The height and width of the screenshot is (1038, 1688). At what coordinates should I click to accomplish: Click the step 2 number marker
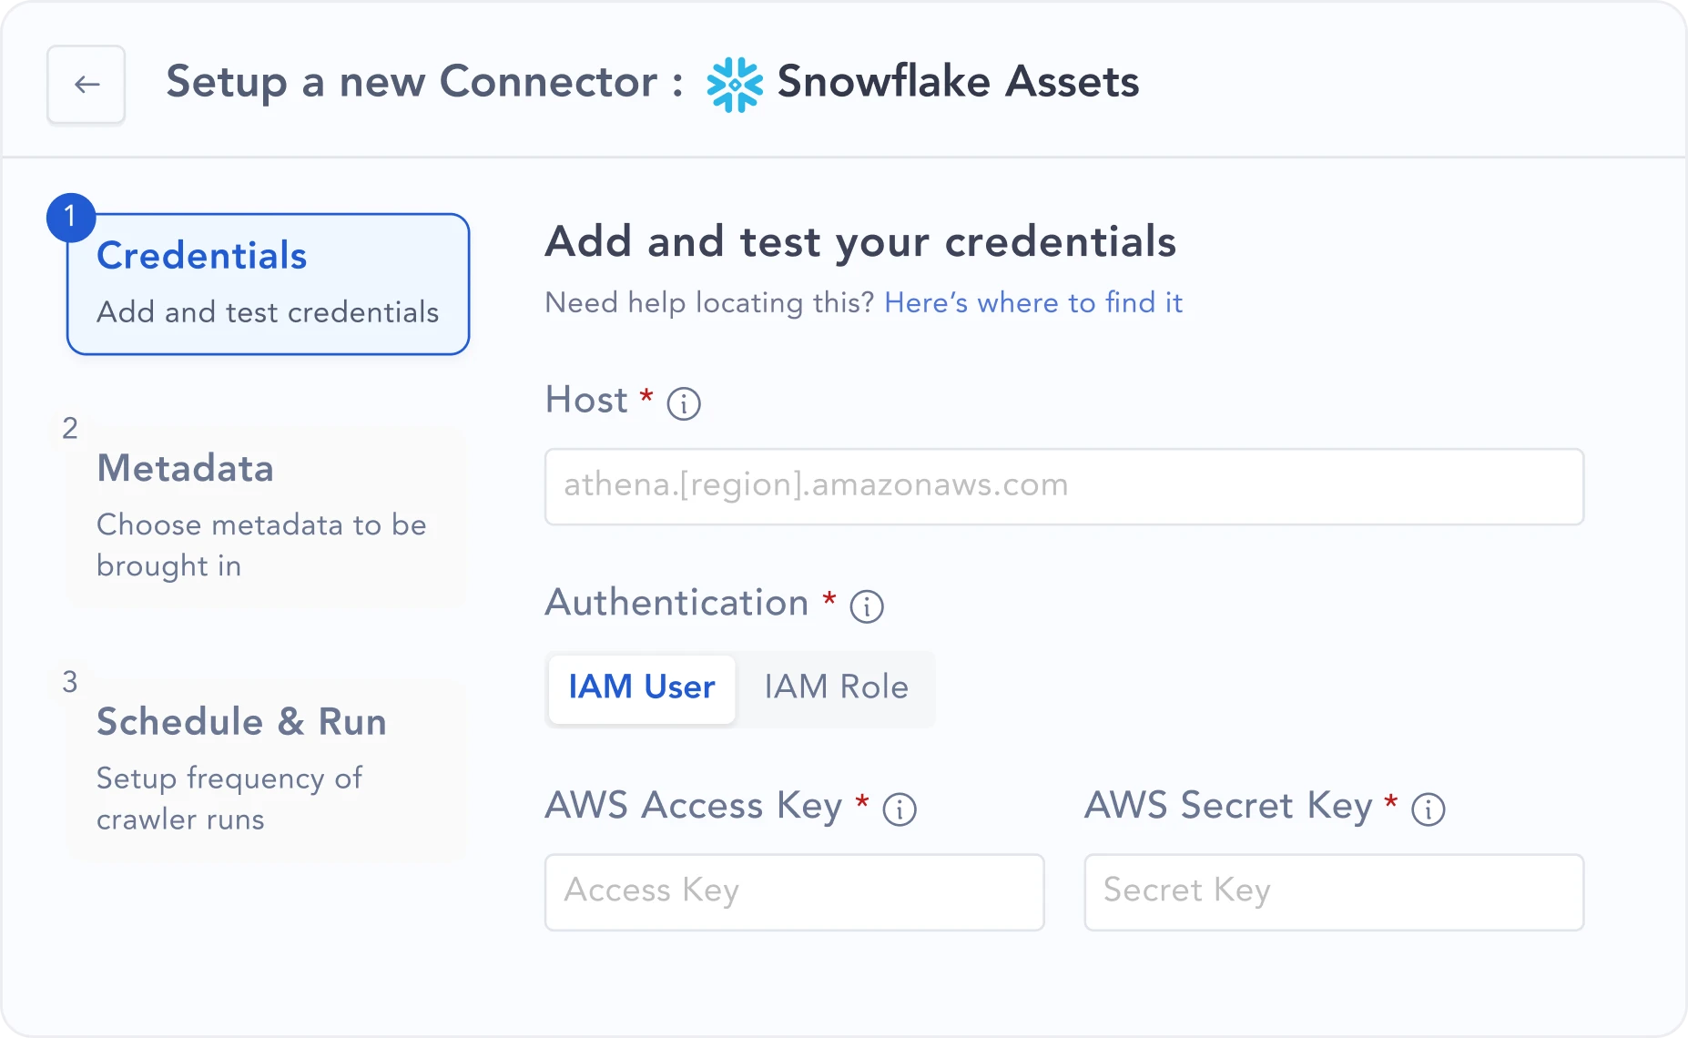tap(70, 428)
